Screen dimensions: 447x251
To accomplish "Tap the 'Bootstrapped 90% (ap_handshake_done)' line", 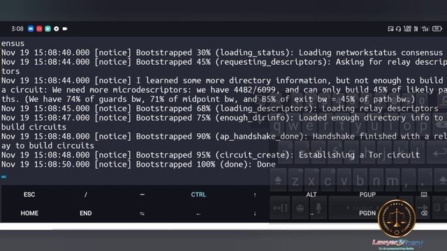I will pyautogui.click(x=223, y=137).
